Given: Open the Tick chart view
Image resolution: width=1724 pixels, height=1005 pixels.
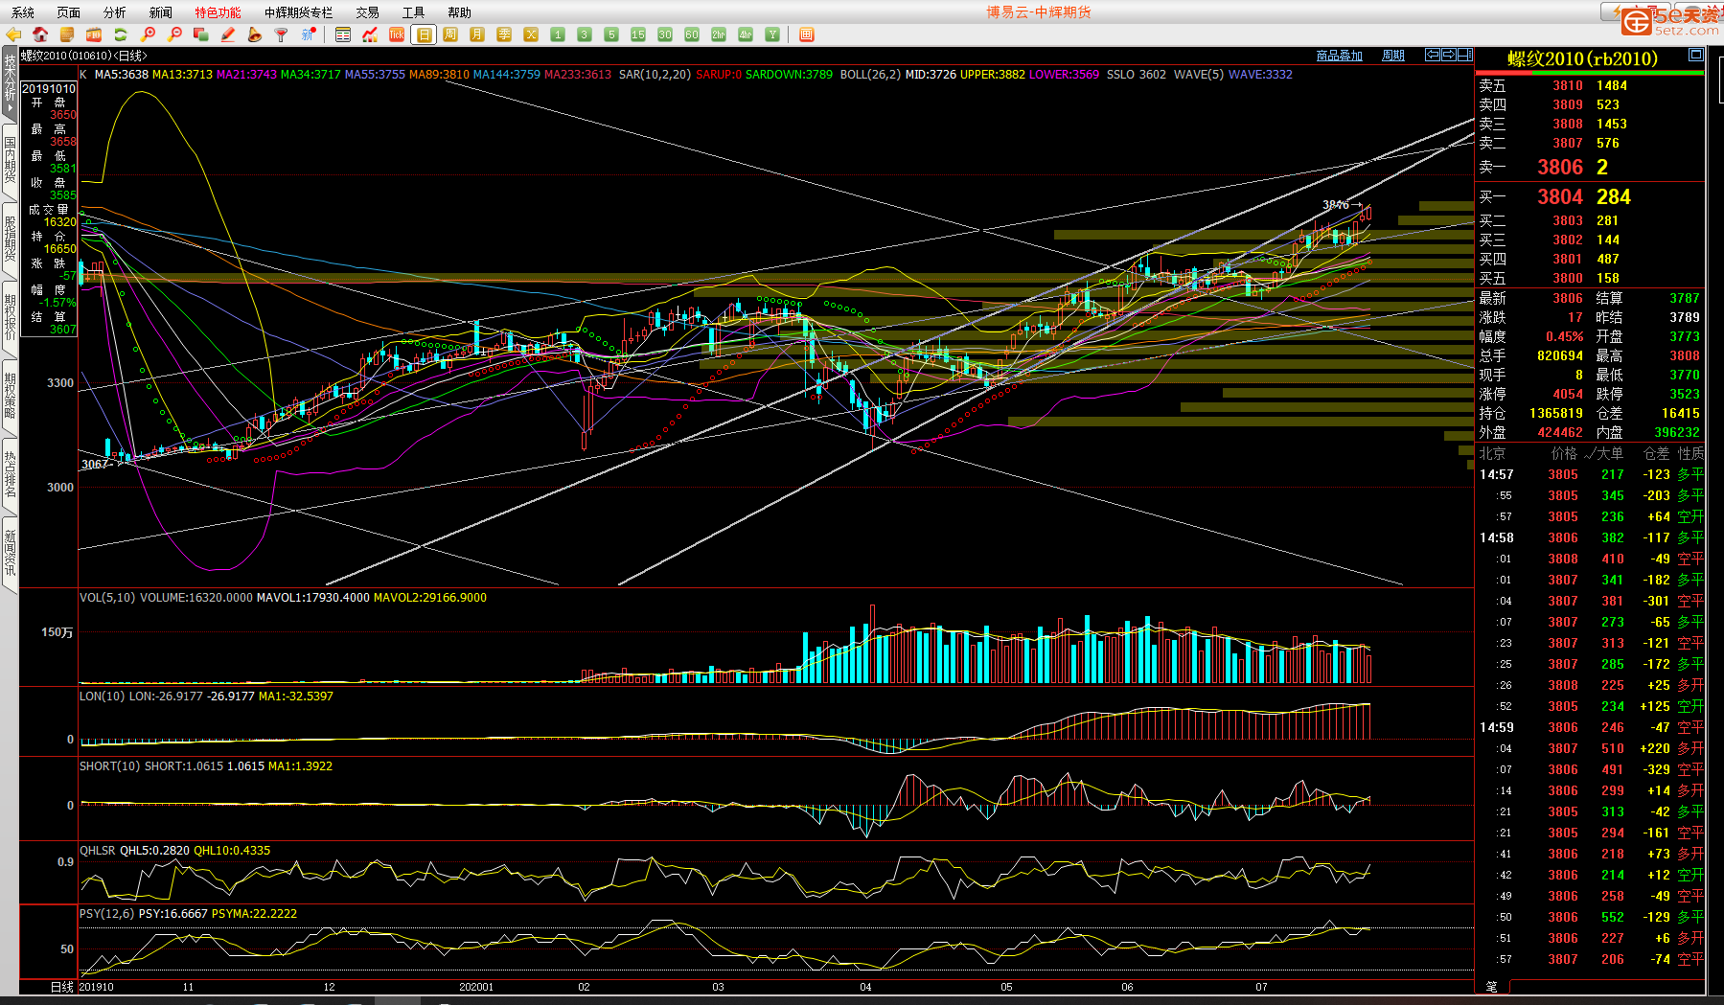Looking at the screenshot, I should pos(397,34).
